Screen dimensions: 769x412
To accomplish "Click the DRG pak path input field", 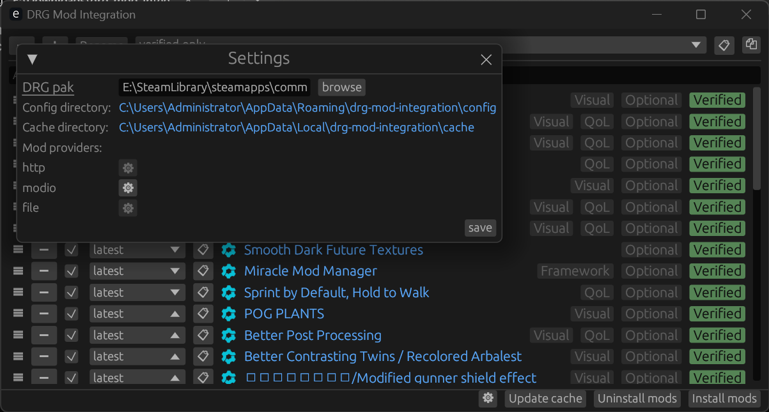I will click(215, 87).
